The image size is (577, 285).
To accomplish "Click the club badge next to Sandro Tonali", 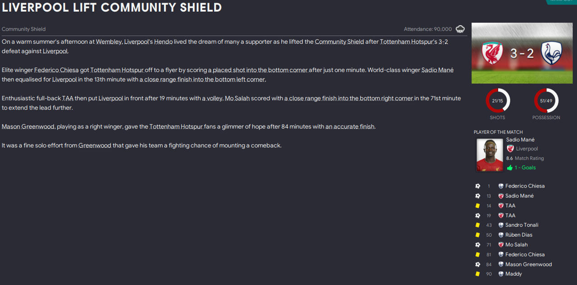I will pyautogui.click(x=501, y=225).
